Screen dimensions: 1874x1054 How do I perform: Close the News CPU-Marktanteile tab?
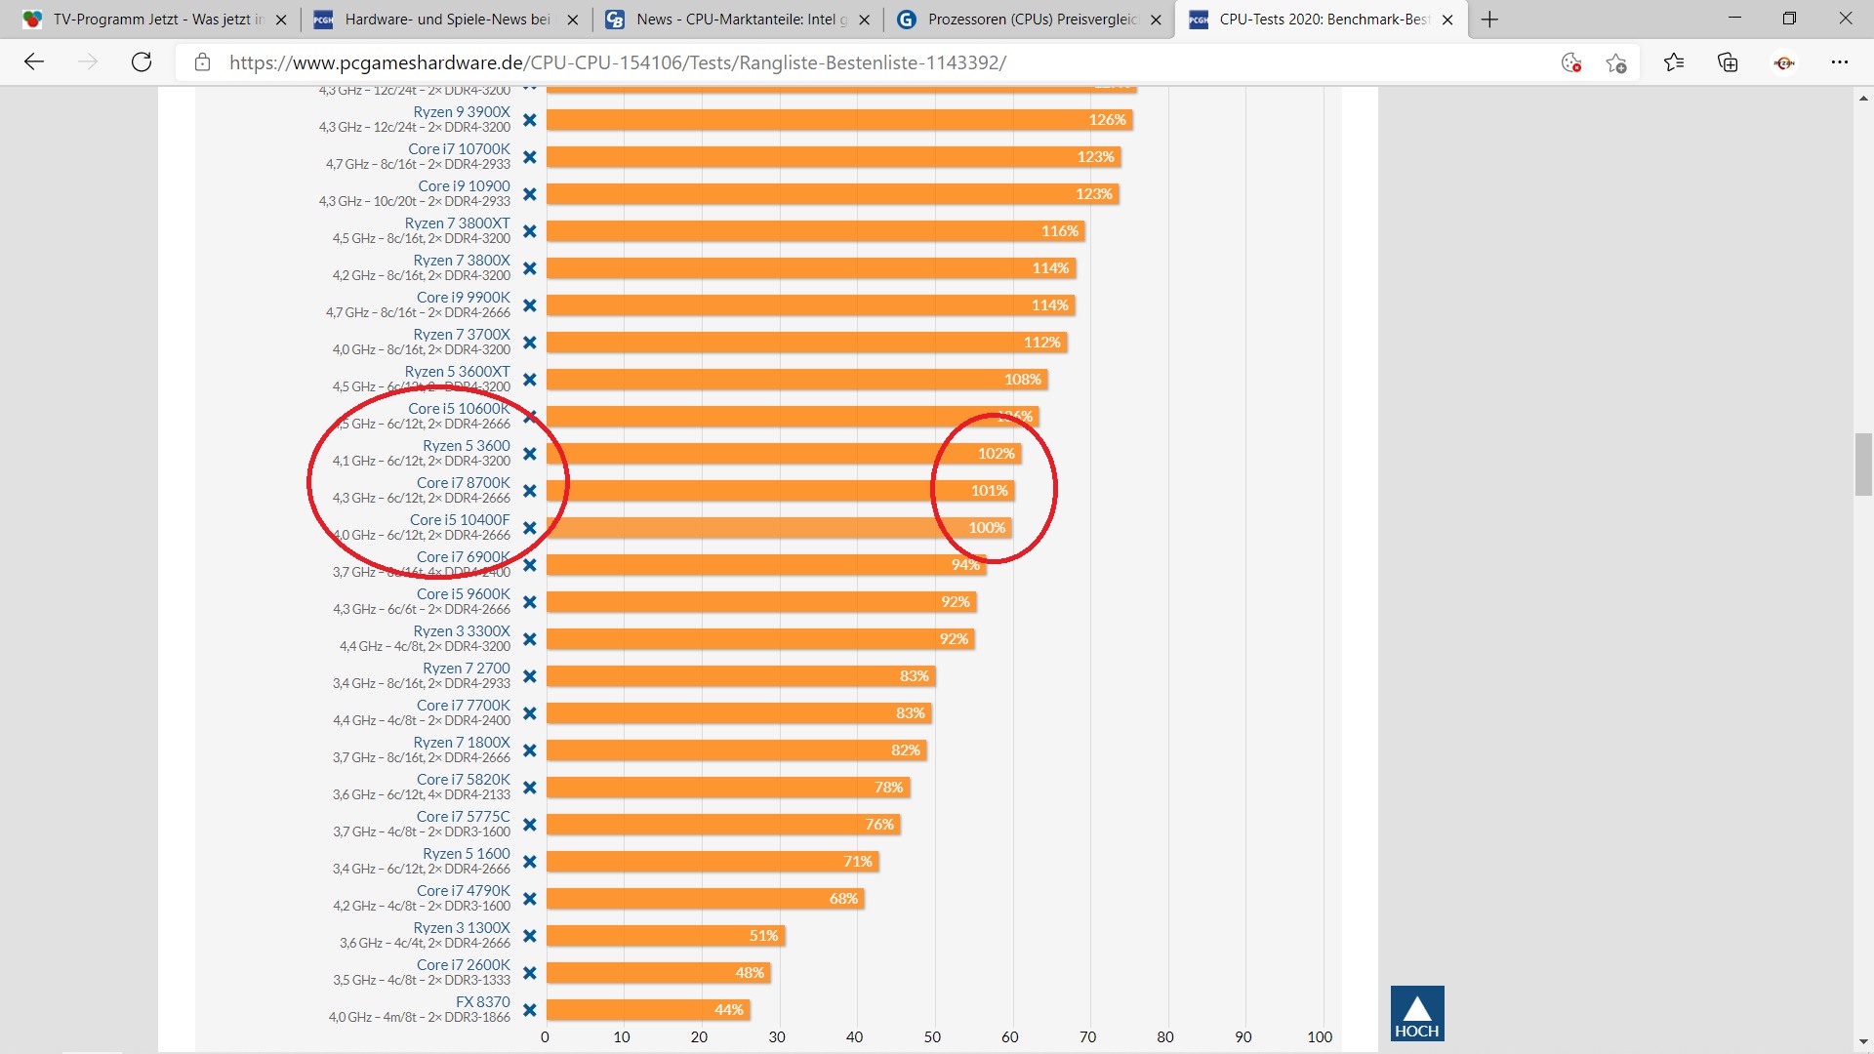[x=864, y=20]
